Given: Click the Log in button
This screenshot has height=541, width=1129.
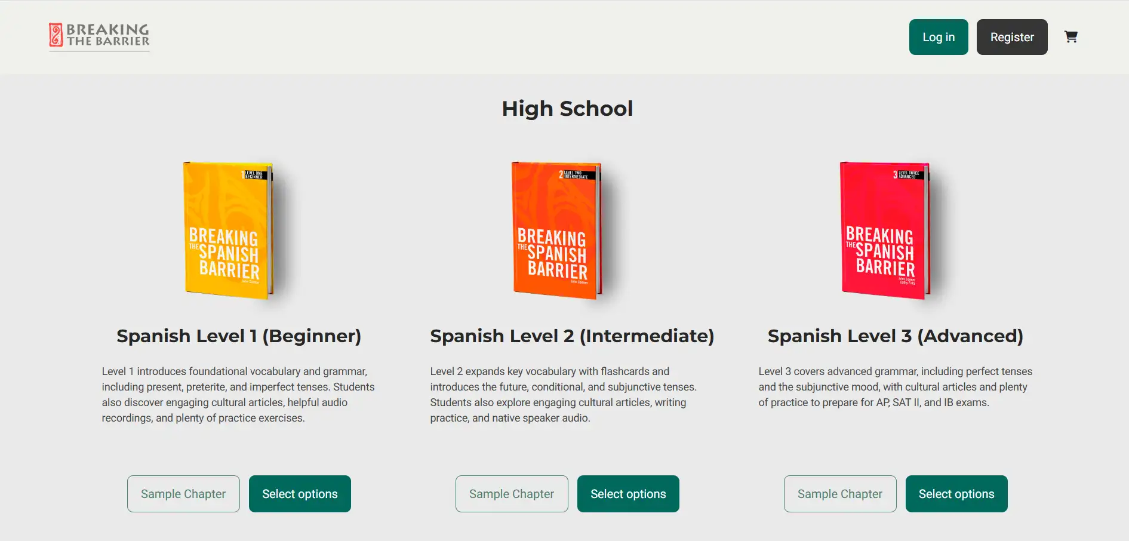Looking at the screenshot, I should tap(939, 37).
